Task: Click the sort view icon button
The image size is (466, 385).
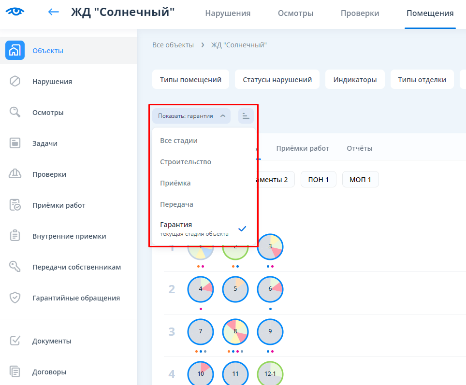Action: tap(246, 116)
